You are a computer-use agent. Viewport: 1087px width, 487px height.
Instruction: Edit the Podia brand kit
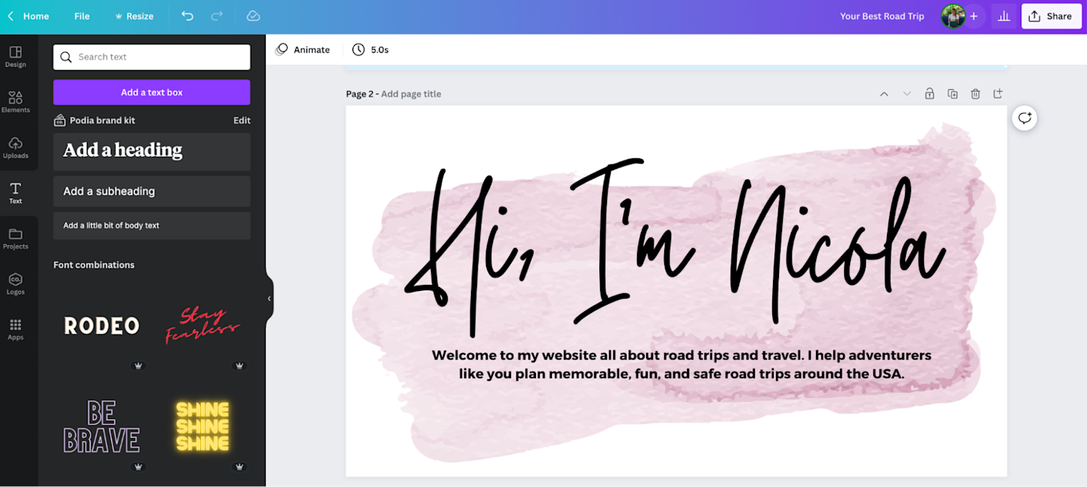(242, 120)
